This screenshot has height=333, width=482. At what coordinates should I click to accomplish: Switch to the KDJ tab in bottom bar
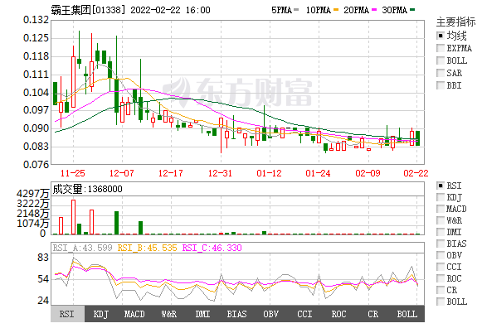101,314
